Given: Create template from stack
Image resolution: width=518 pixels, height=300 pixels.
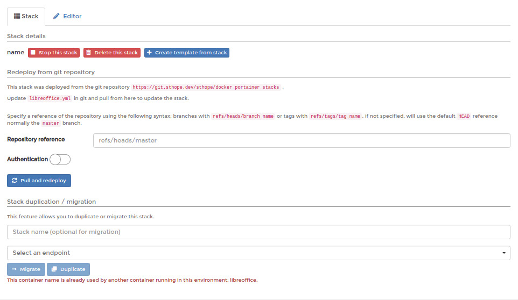Looking at the screenshot, I should (x=187, y=52).
